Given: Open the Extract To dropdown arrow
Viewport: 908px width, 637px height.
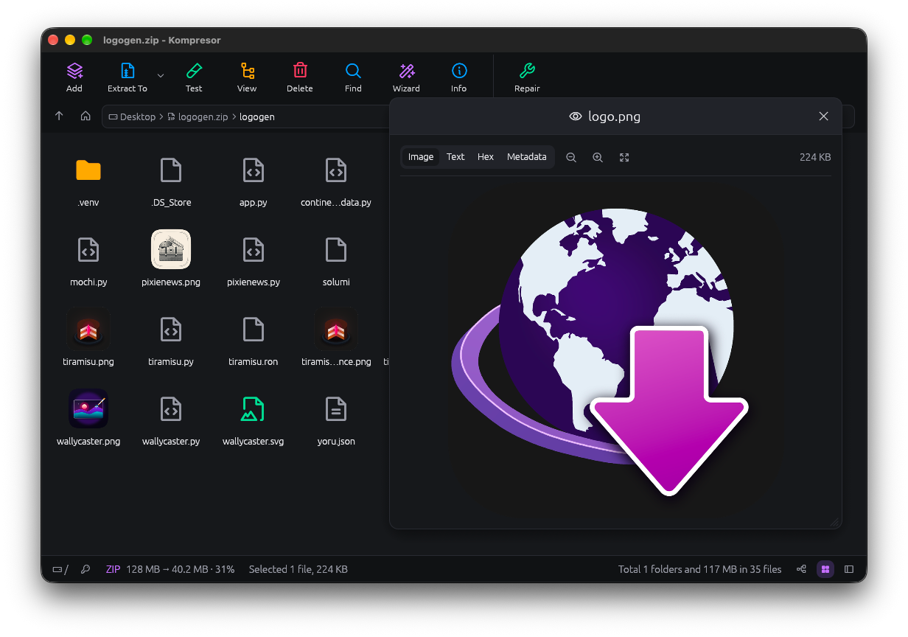Looking at the screenshot, I should pos(161,75).
